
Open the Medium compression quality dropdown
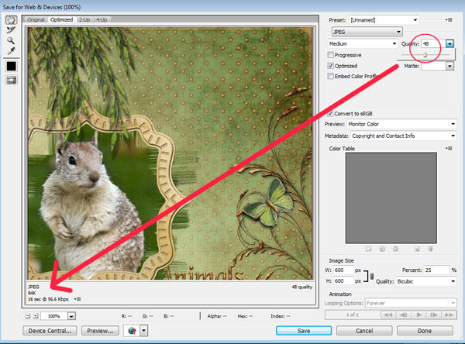[360, 44]
